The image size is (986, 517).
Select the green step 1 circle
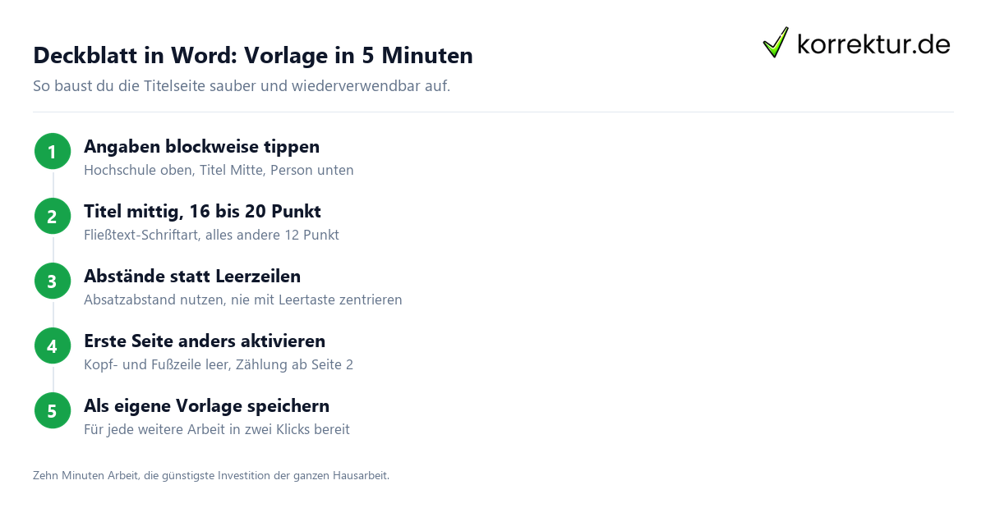pos(53,151)
